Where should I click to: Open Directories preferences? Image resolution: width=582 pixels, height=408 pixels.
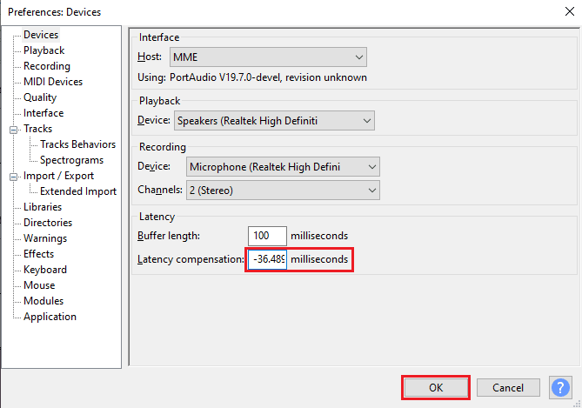coord(48,223)
